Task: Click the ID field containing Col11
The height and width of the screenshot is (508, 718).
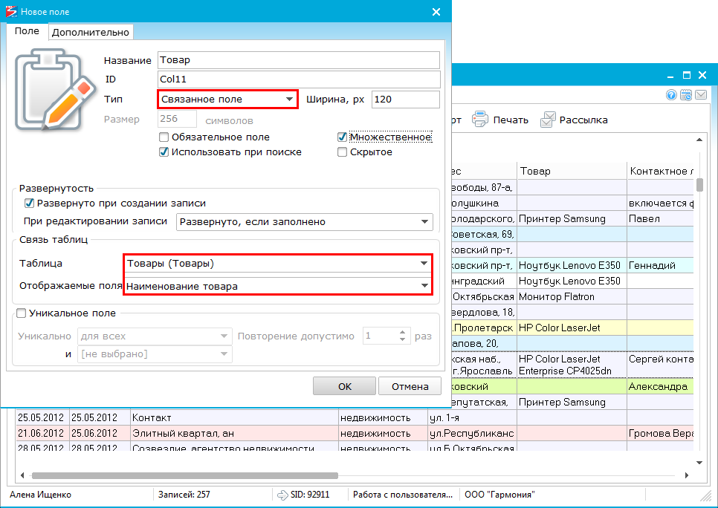Action: point(299,79)
